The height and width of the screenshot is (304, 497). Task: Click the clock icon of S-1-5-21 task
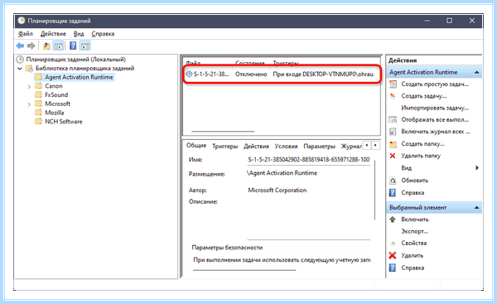(x=189, y=75)
